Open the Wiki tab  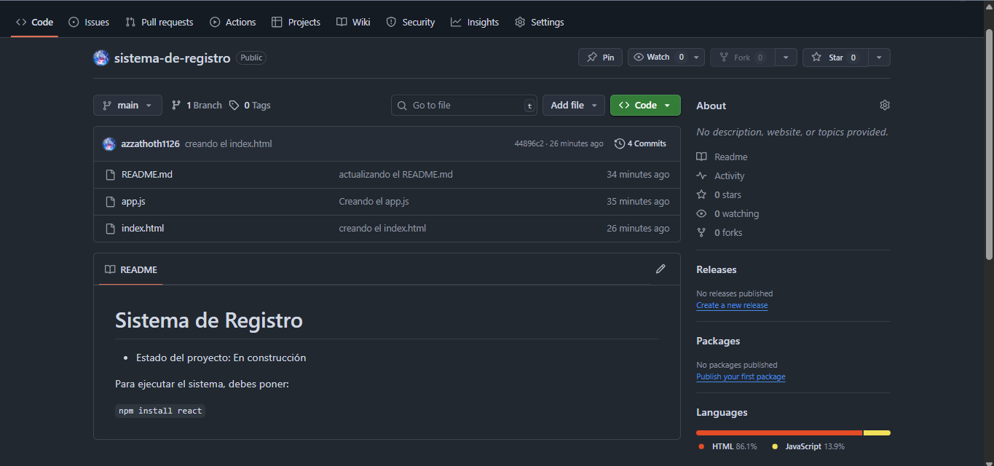[x=353, y=22]
